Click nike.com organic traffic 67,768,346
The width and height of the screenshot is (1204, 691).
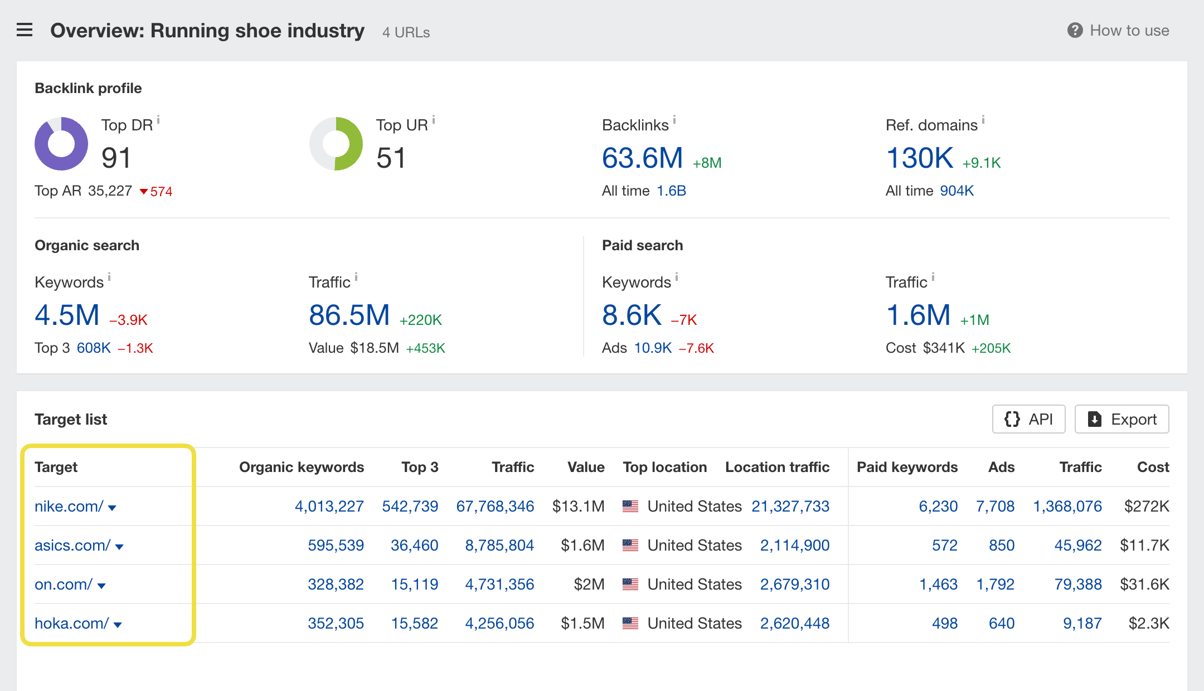coord(495,506)
